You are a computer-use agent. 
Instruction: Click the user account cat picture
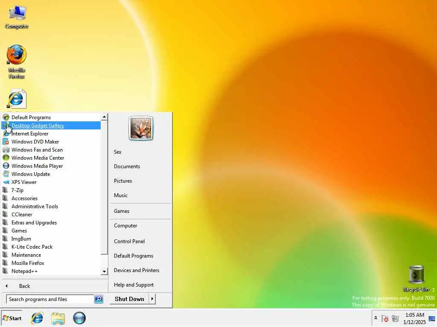click(x=141, y=128)
